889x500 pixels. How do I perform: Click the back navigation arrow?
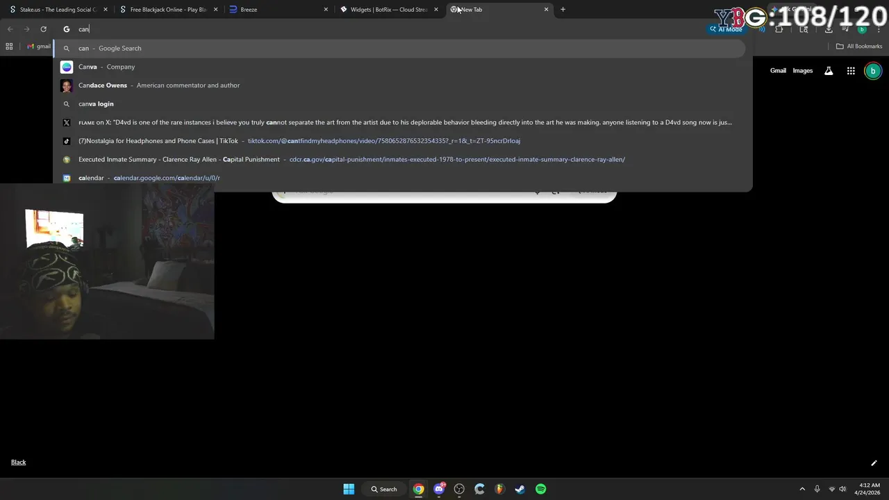click(x=10, y=29)
